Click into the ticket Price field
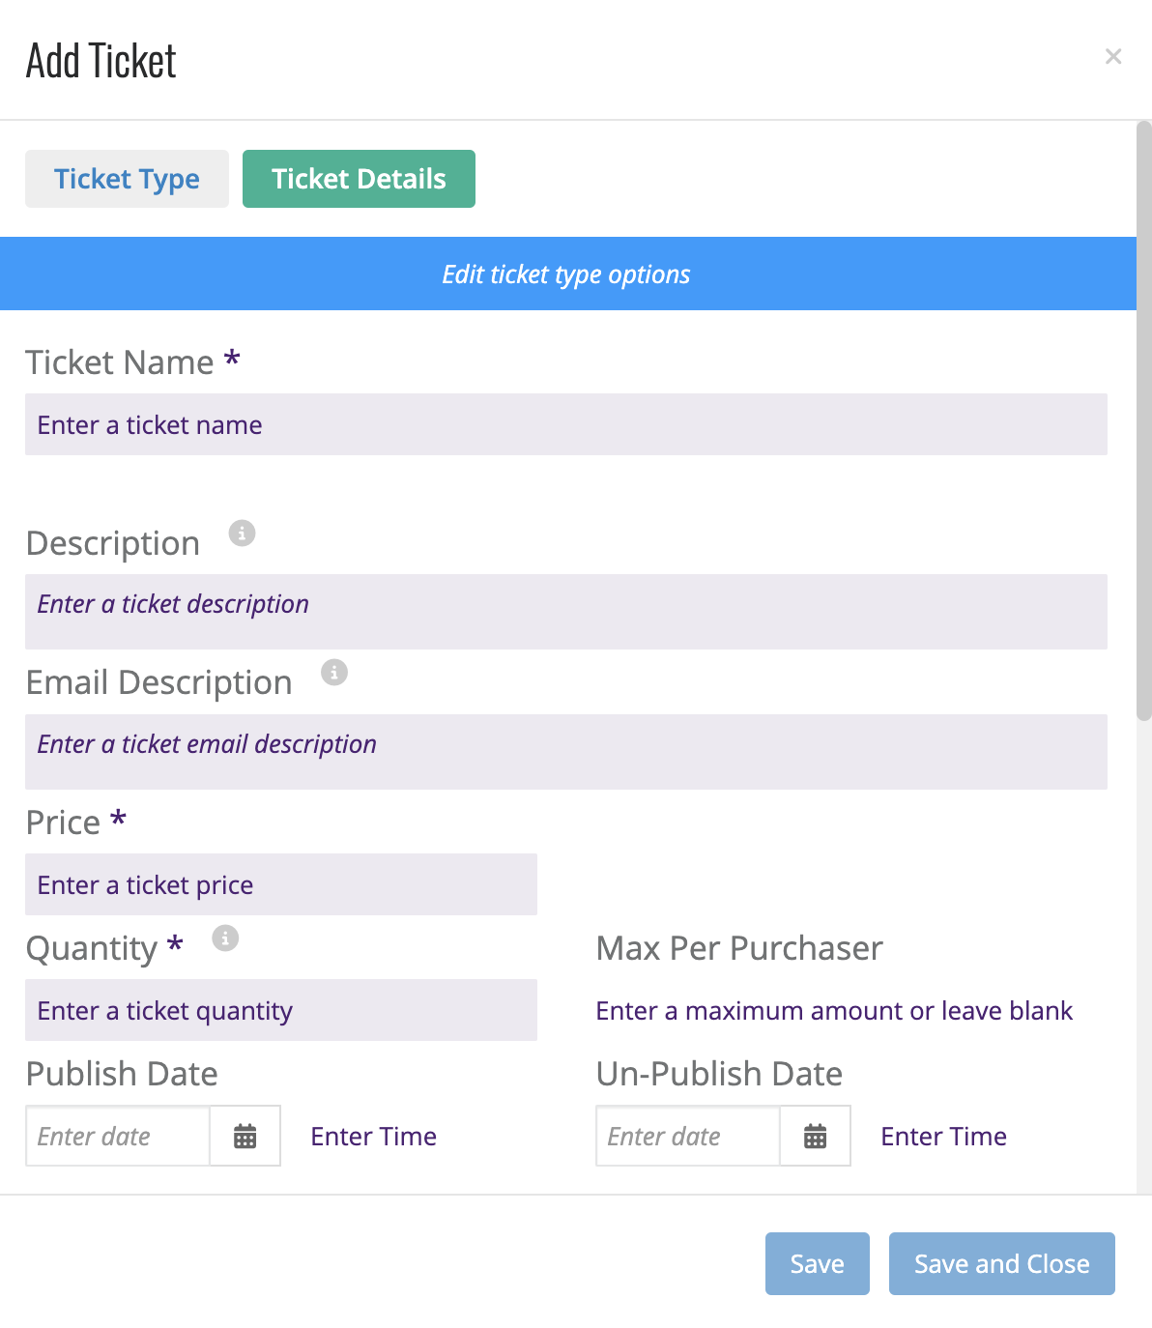1152x1328 pixels. pos(281,884)
